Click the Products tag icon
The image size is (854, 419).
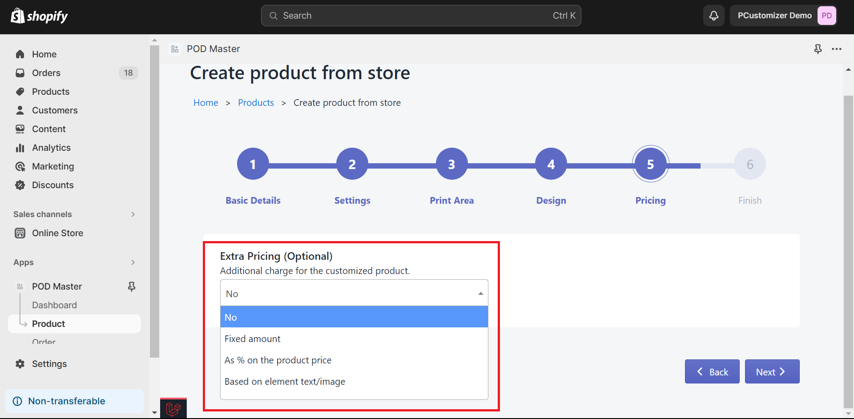[x=20, y=92]
